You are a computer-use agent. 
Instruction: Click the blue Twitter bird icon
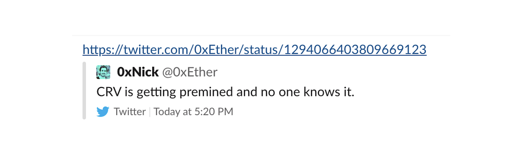103,112
